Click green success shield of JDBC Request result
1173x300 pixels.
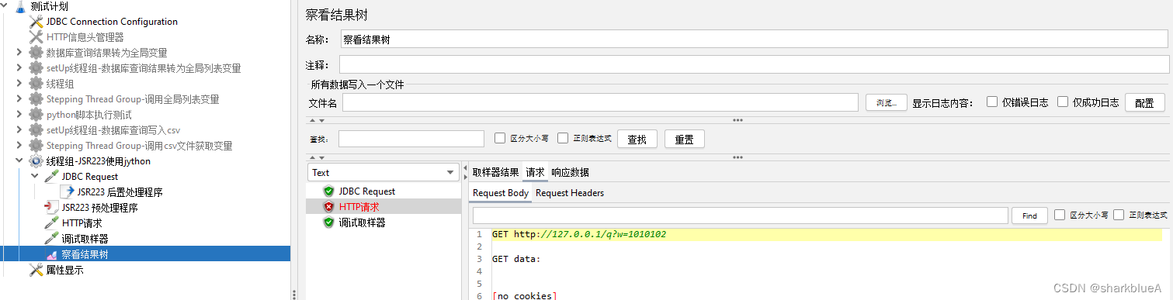pos(329,191)
